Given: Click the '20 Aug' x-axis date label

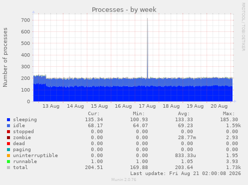Looking at the screenshot, I should click(219, 106).
